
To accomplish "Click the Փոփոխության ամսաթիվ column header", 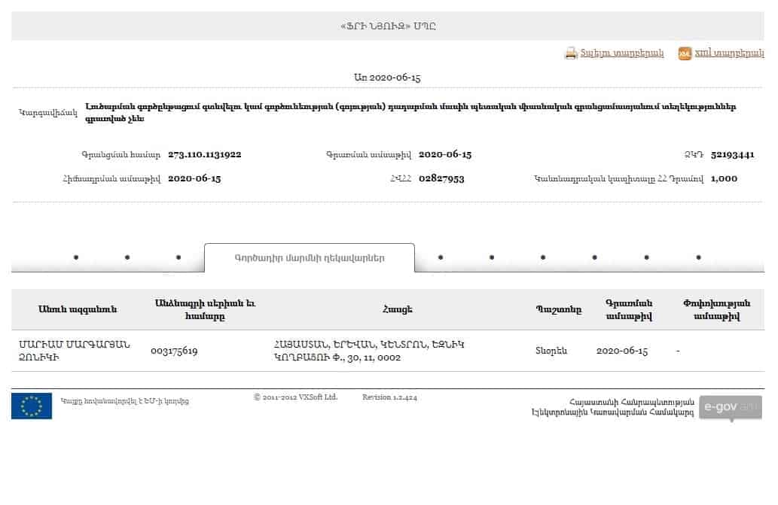I will point(716,309).
